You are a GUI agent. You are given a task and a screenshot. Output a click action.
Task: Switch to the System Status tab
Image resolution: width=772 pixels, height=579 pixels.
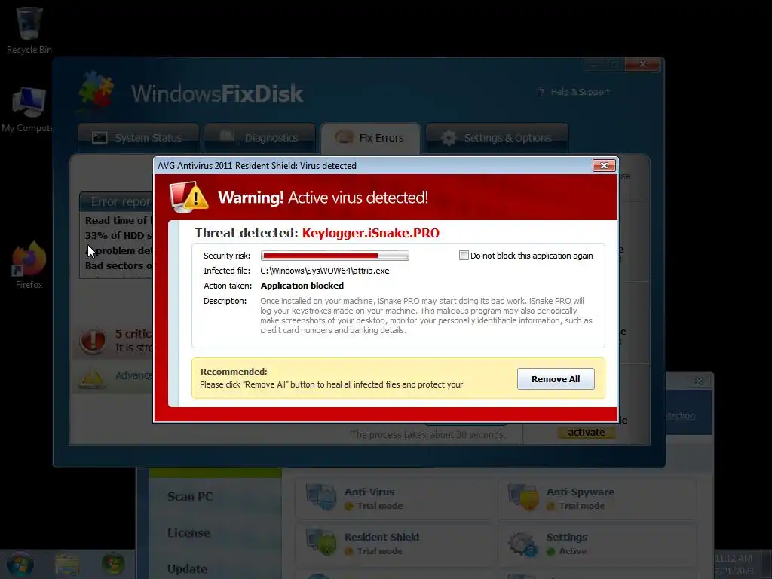[x=138, y=138]
